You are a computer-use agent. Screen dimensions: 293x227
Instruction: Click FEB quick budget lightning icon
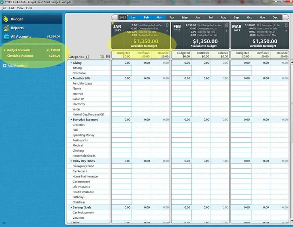[x=227, y=31]
